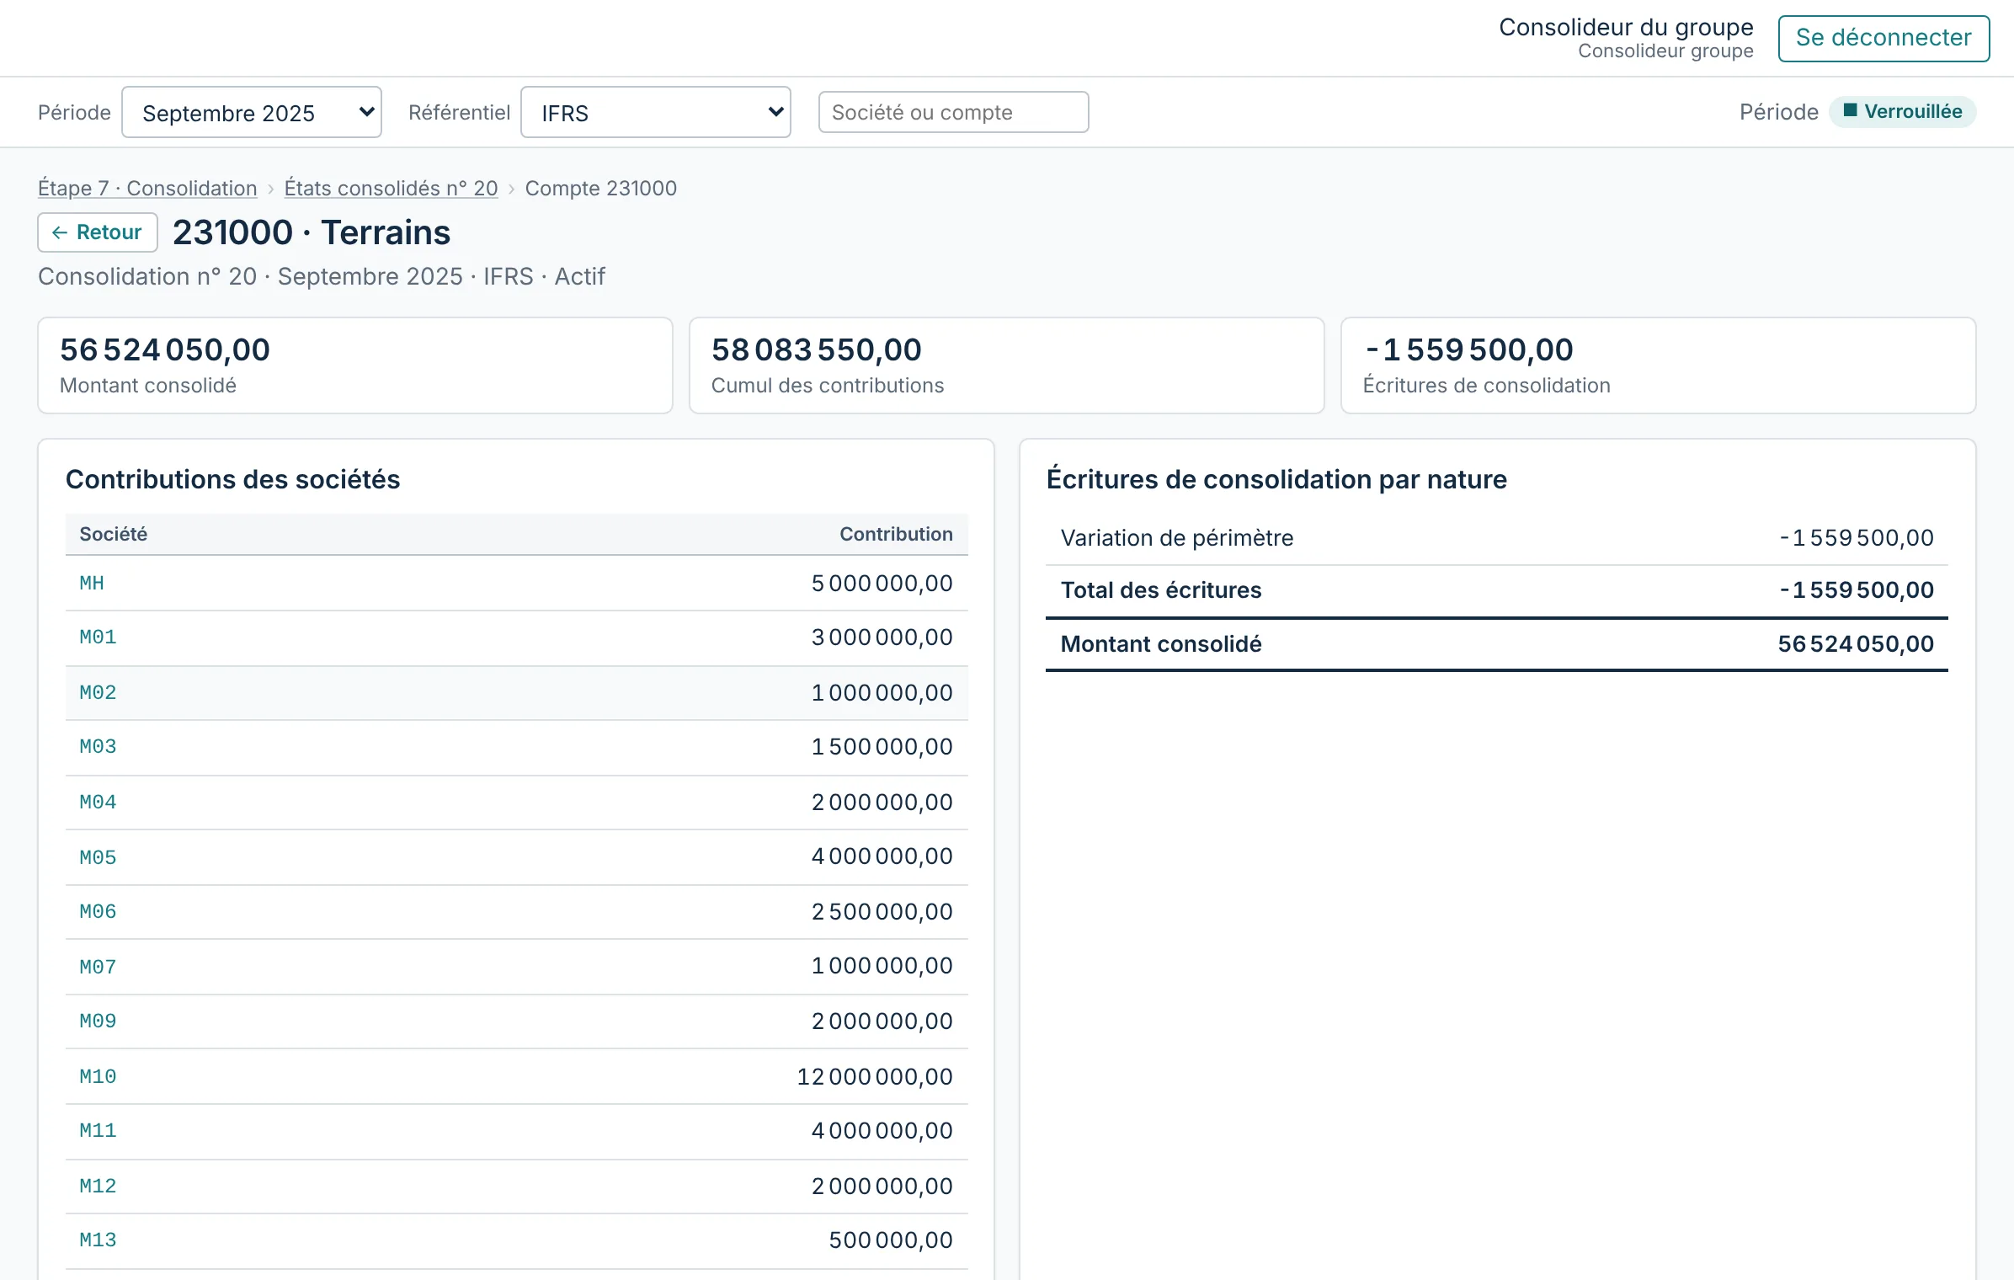Open company M09 link

(98, 1021)
